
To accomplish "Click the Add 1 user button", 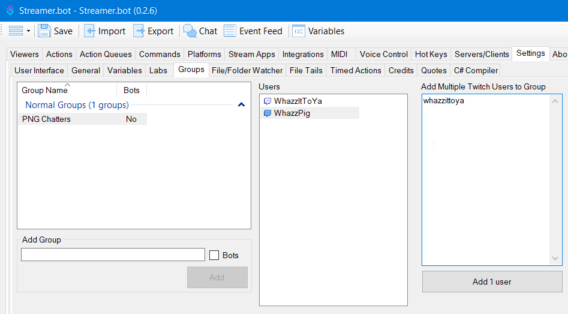I will coord(492,282).
